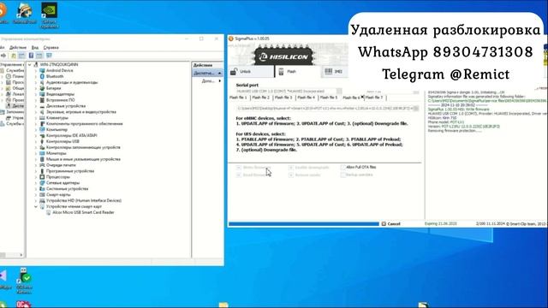This screenshot has height=308, width=548.
Task: Click the close X on the Flash file 6 tab
Action: click(362, 97)
